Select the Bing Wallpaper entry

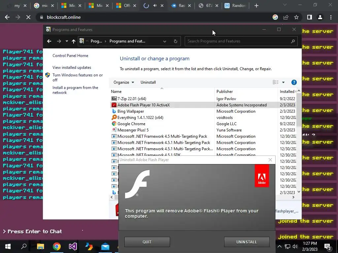pyautogui.click(x=203, y=111)
